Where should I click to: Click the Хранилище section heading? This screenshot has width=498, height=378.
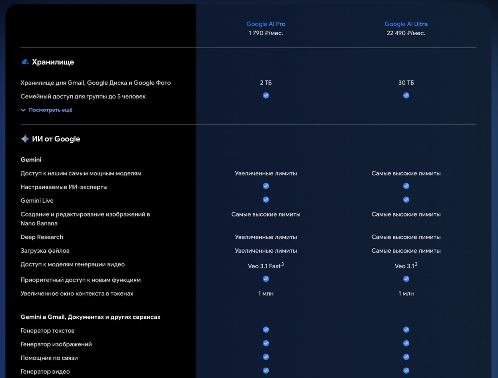[53, 62]
